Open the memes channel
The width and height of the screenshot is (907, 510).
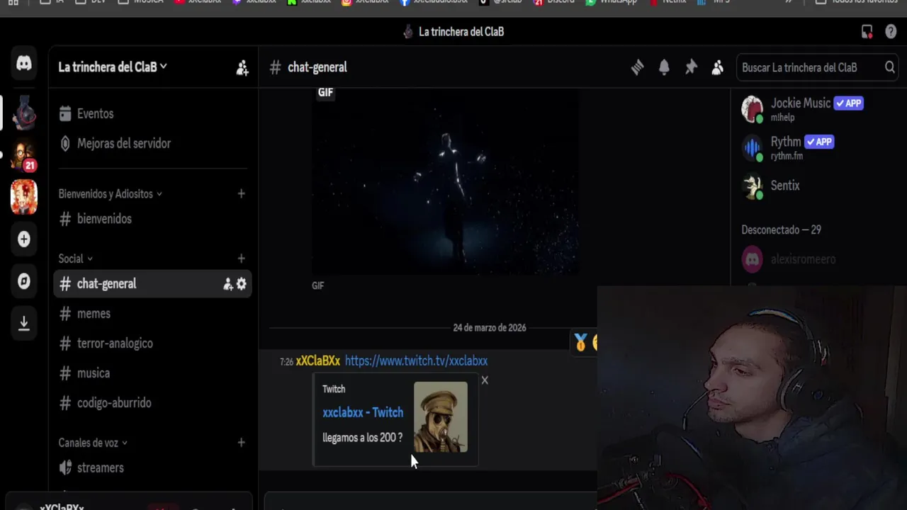pos(152,314)
